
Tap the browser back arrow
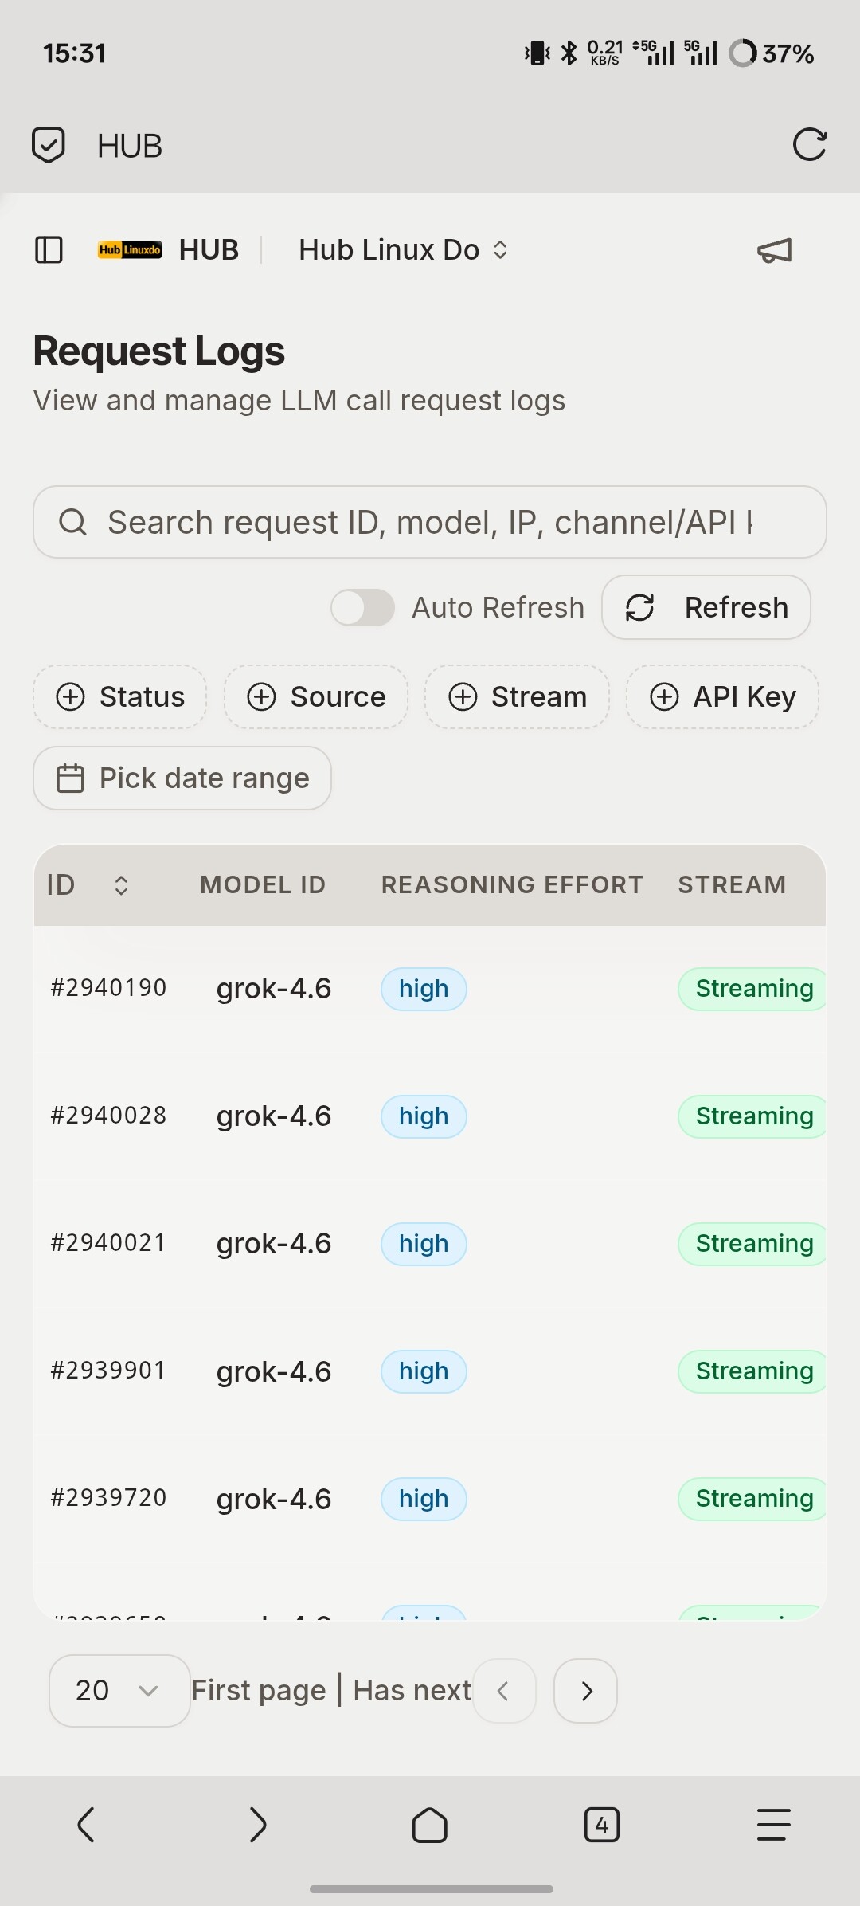tap(86, 1825)
